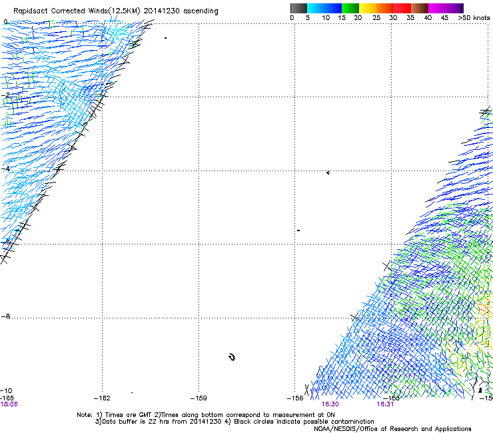Click the -156 longitude axis label
Viewport: 493px width, 433px height.
[295, 398]
